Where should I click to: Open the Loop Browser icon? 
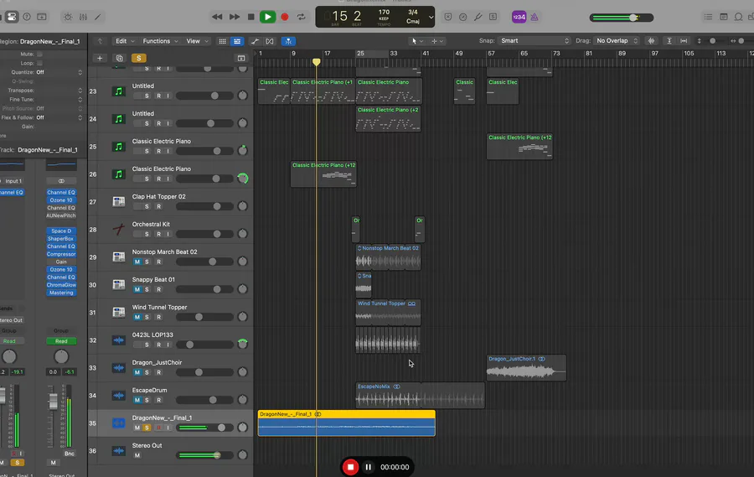tap(738, 17)
